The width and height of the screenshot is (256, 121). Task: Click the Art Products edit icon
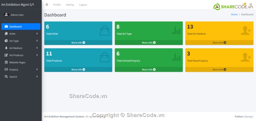[x=6, y=55]
